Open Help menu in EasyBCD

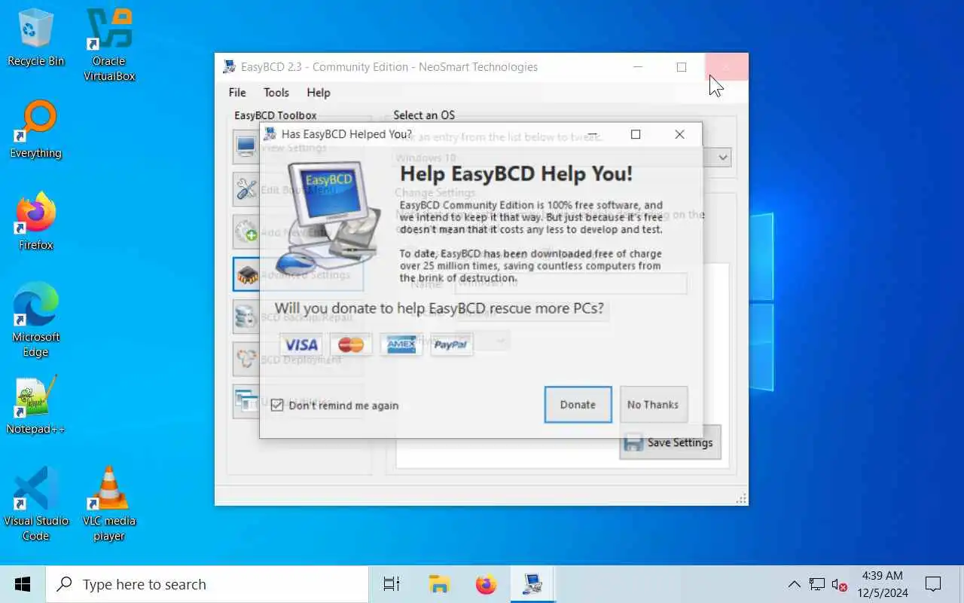(x=319, y=93)
